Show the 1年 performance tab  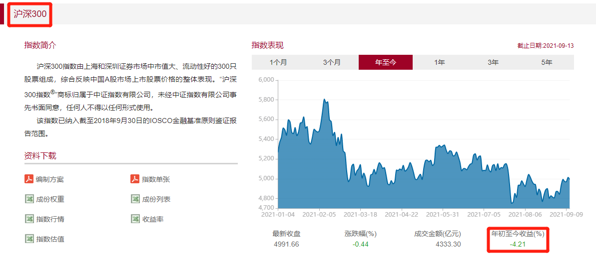point(440,62)
